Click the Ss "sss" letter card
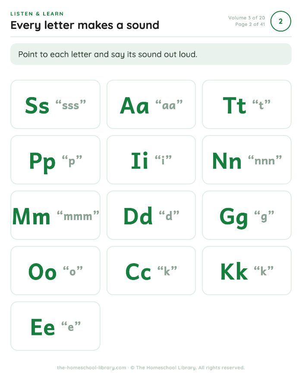 (55, 104)
